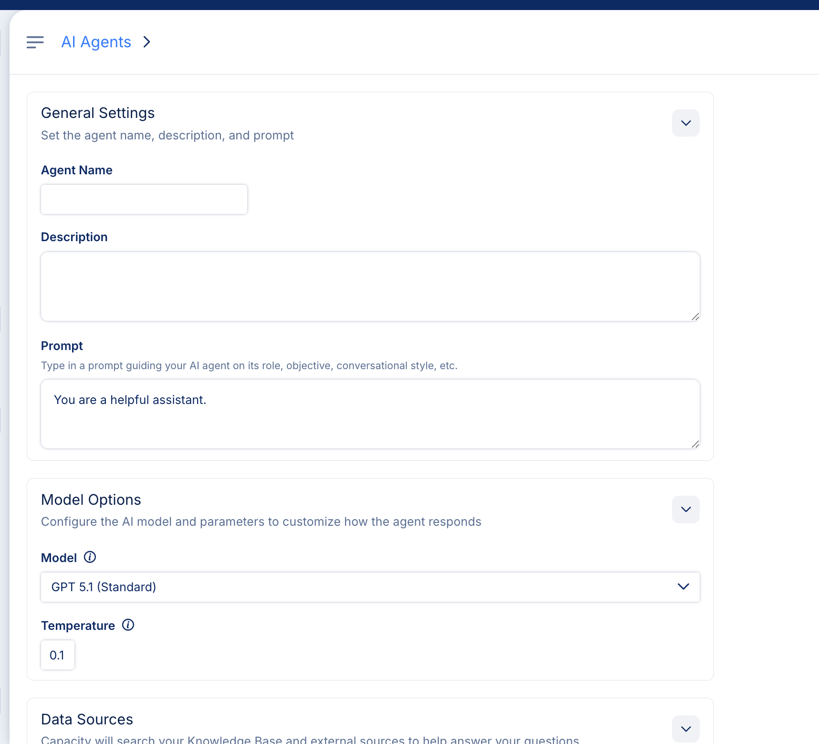Click the Agent Name label
The height and width of the screenshot is (744, 819).
[77, 170]
